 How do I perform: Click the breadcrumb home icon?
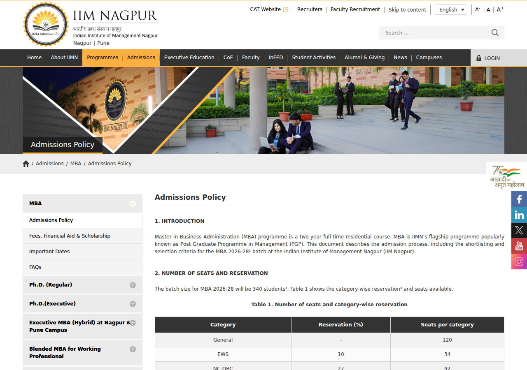click(26, 164)
